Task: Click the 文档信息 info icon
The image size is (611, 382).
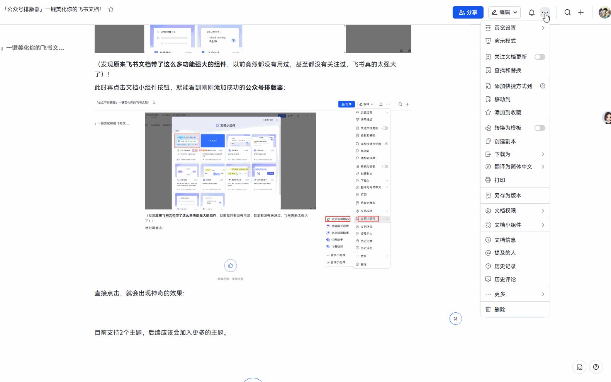Action: click(x=488, y=240)
